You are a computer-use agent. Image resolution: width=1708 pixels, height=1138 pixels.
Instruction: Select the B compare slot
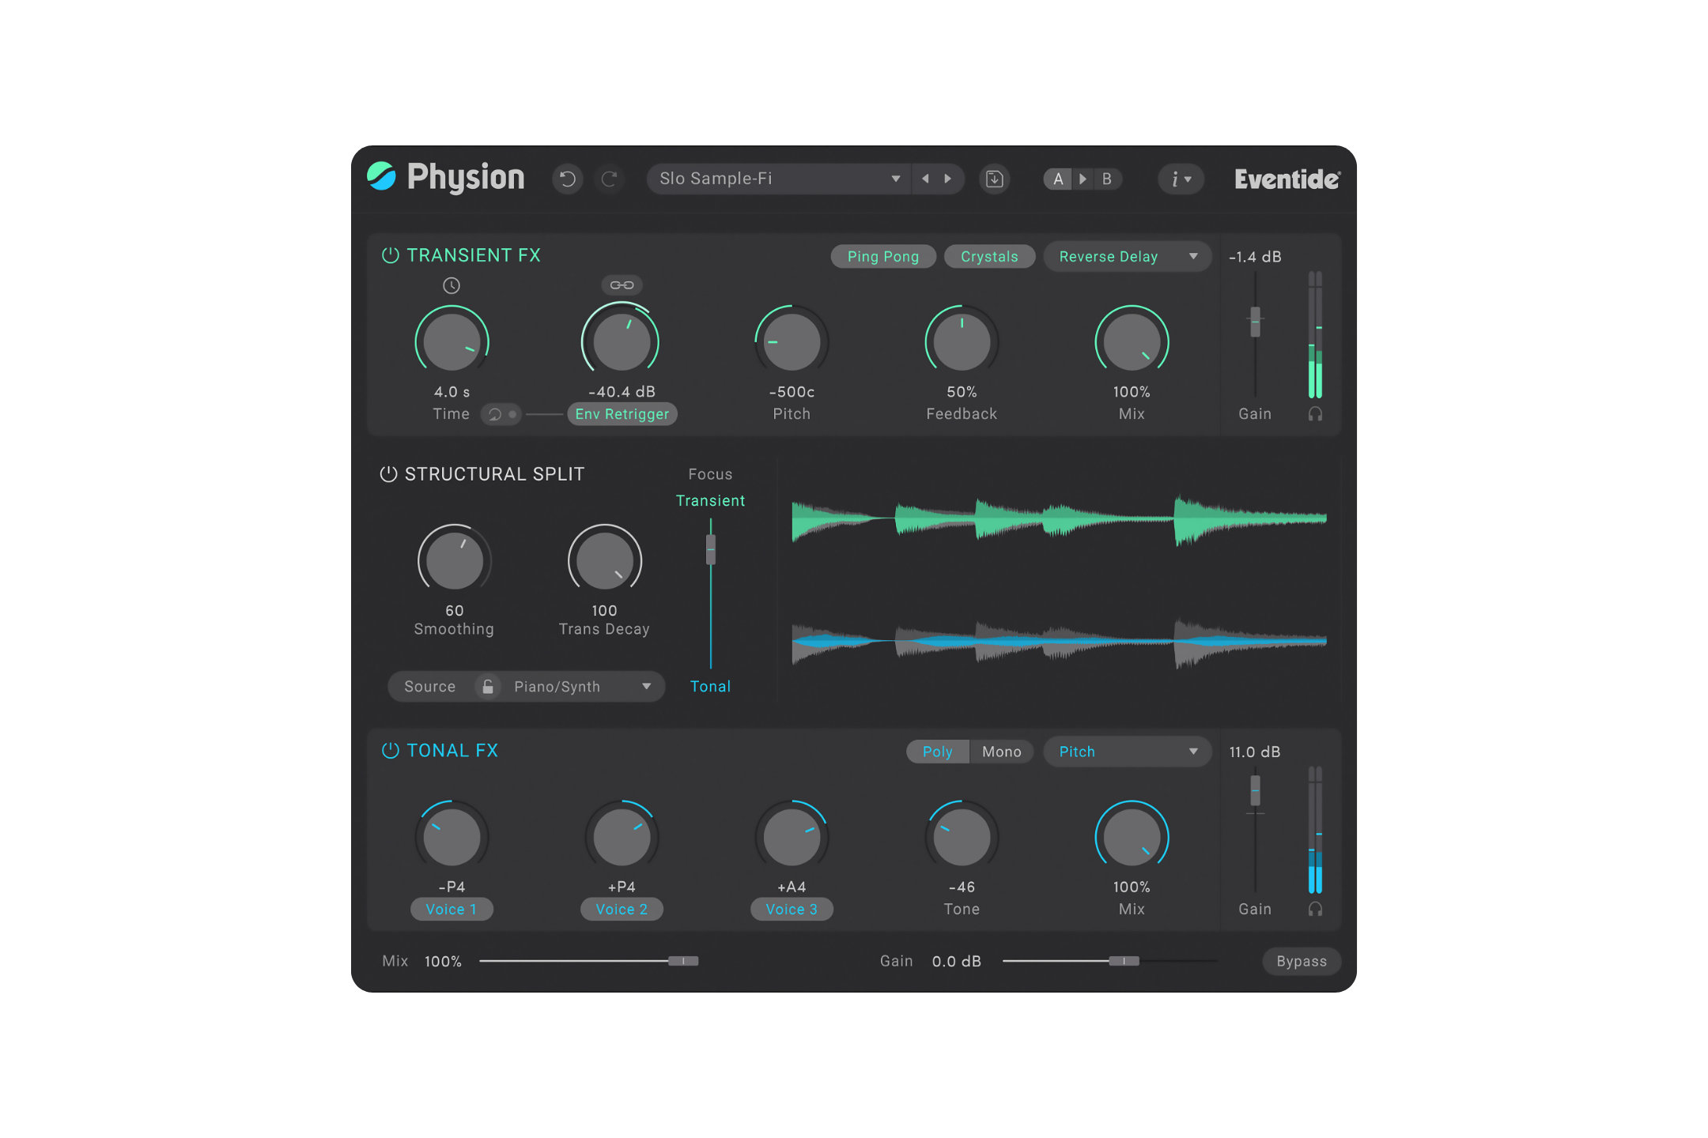coord(1106,179)
